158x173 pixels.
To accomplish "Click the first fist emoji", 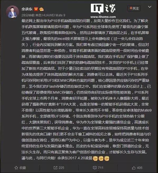I will click(95, 158).
